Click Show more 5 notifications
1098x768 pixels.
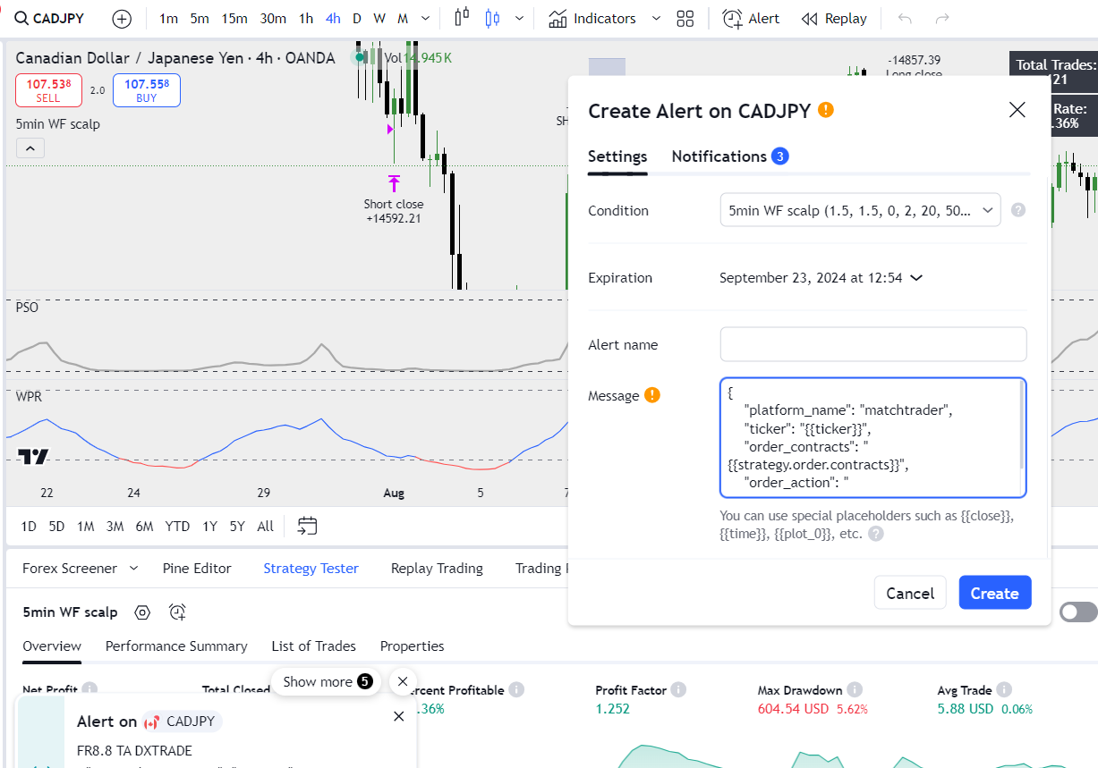[327, 681]
